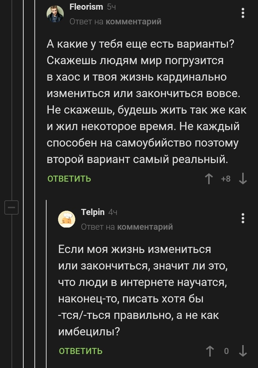Screen dimensions: 258x368
Task: Open Fleorism's comment options menu
Action: pyautogui.click(x=243, y=14)
